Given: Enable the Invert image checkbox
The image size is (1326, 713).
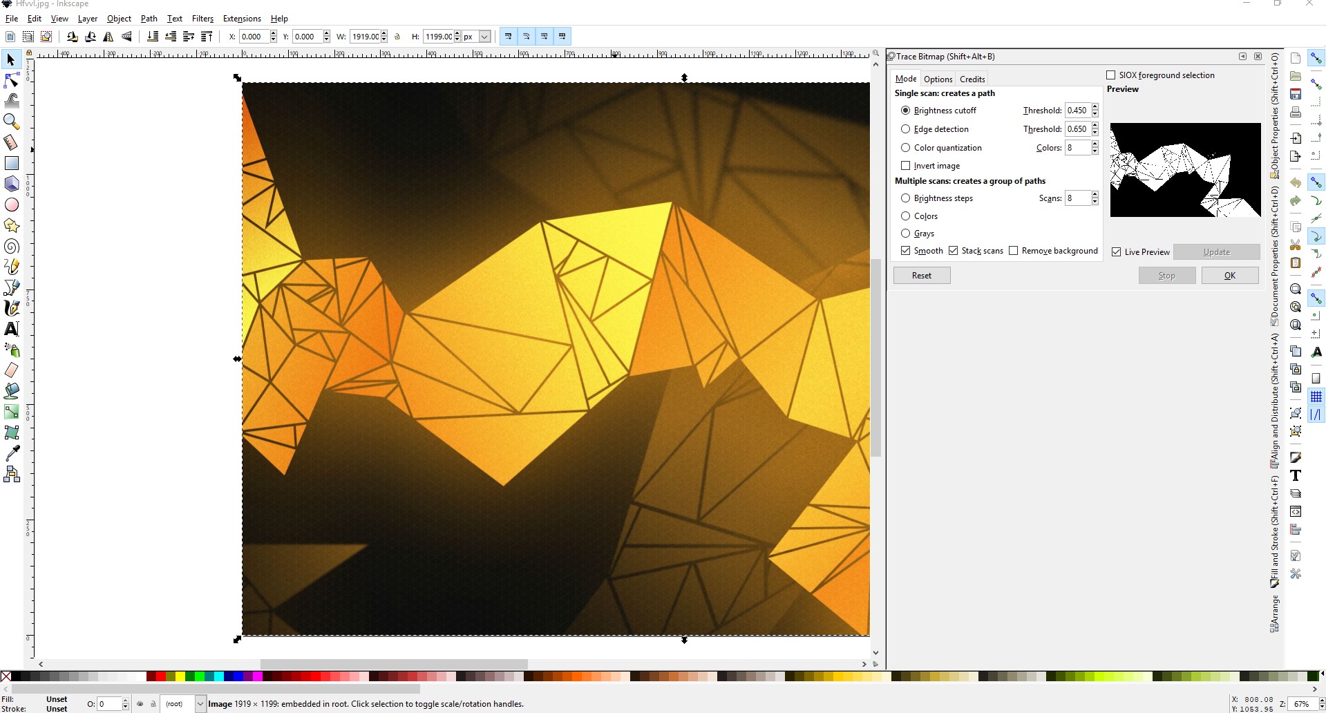Looking at the screenshot, I should 905,166.
